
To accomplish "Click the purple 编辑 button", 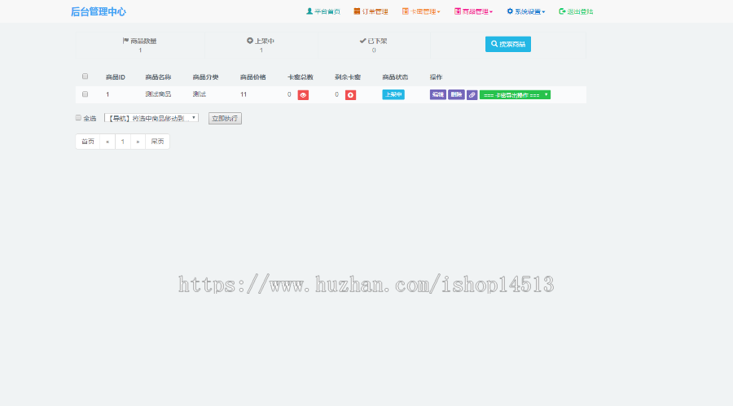I will 438,95.
